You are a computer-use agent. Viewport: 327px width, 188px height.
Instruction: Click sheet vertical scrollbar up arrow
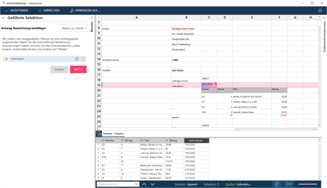[319, 17]
